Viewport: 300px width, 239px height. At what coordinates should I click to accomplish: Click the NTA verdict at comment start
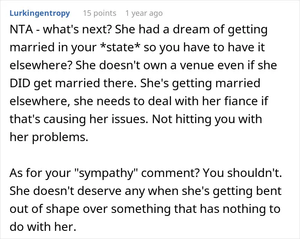click(x=21, y=30)
